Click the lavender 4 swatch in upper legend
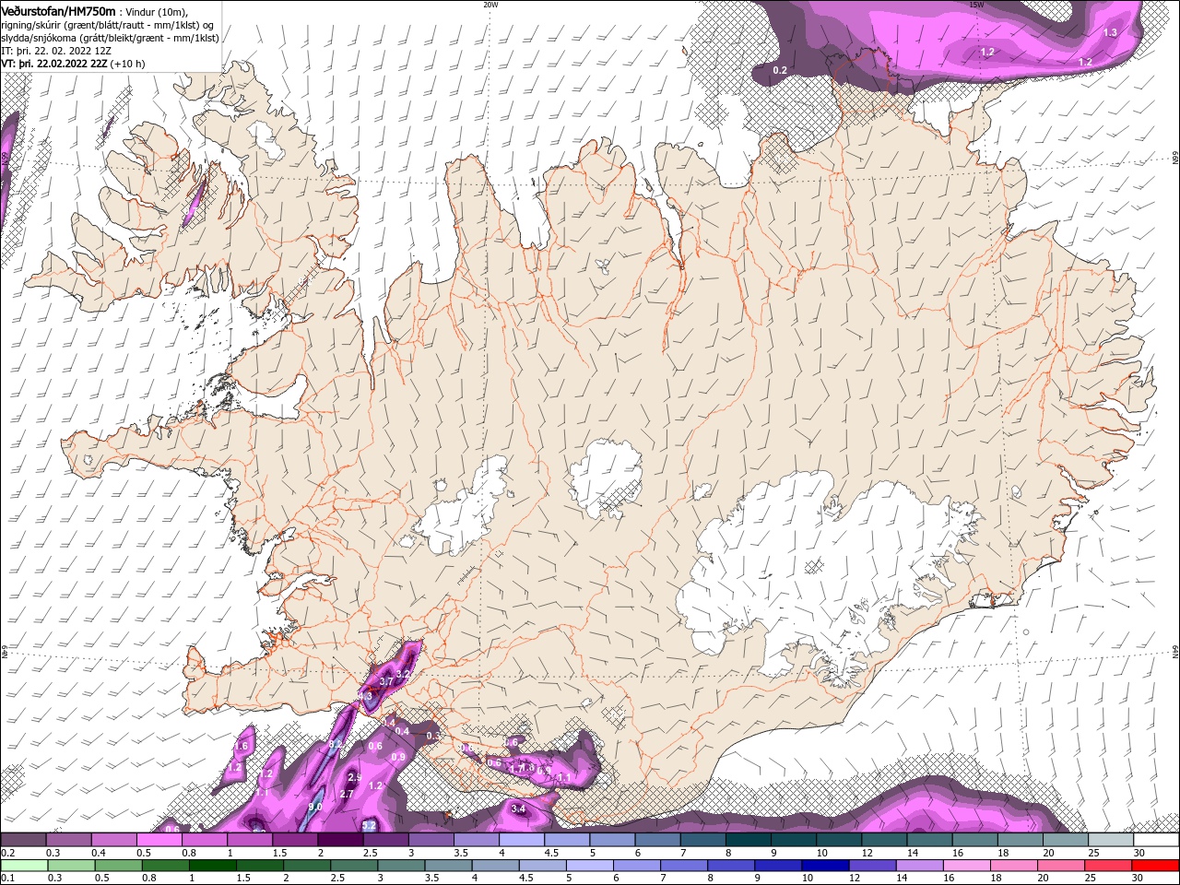This screenshot has height=885, width=1180. (x=522, y=840)
